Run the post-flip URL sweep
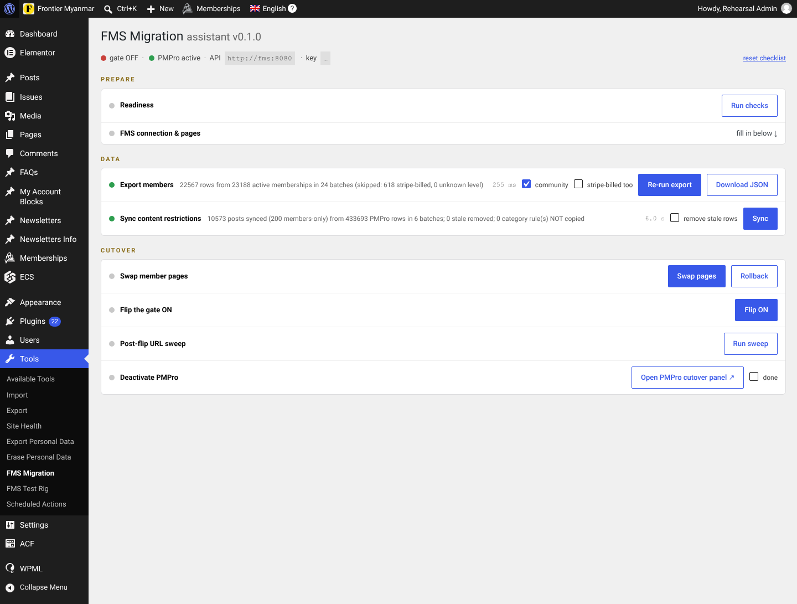Viewport: 797px width, 604px height. pos(751,344)
